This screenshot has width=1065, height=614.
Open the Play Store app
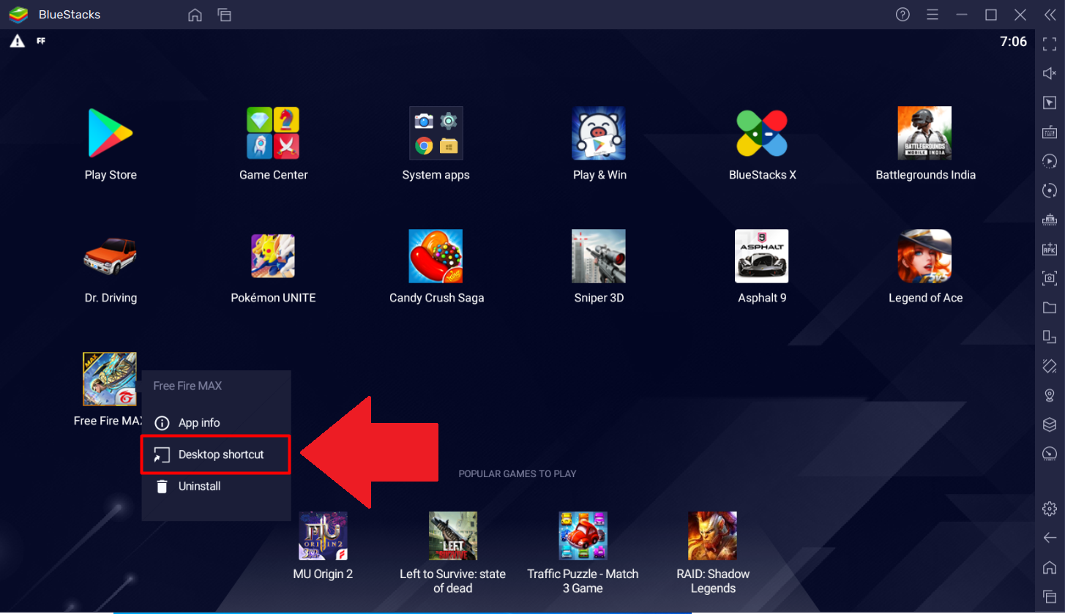(111, 133)
